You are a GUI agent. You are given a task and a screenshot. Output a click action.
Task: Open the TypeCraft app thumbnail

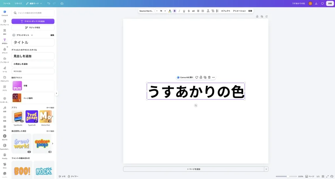(x=32, y=117)
